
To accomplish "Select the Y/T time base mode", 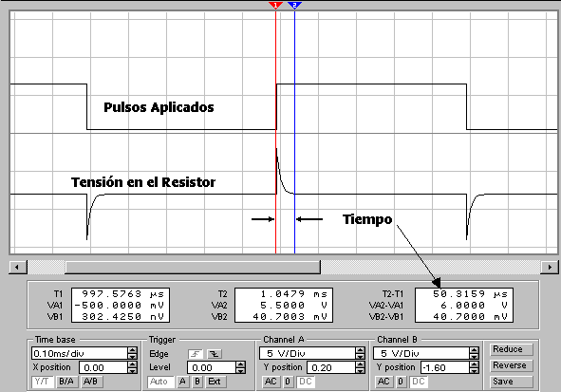I will [42, 382].
